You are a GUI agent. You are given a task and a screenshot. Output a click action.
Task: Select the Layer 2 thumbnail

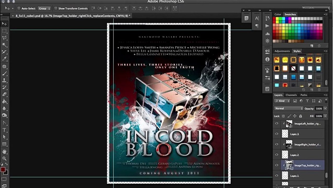pos(285,155)
